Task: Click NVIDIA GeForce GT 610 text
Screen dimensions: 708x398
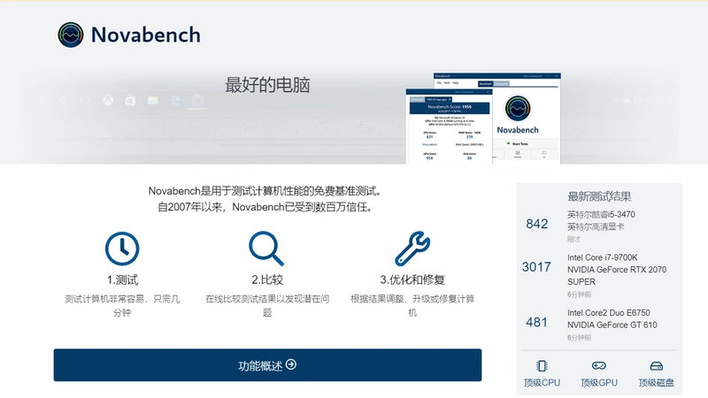Action: point(612,325)
